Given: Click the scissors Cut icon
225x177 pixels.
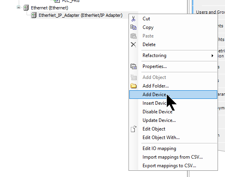Looking at the screenshot, I should pyautogui.click(x=133, y=19).
